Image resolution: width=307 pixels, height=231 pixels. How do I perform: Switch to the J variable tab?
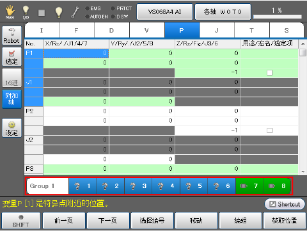pos(217,31)
